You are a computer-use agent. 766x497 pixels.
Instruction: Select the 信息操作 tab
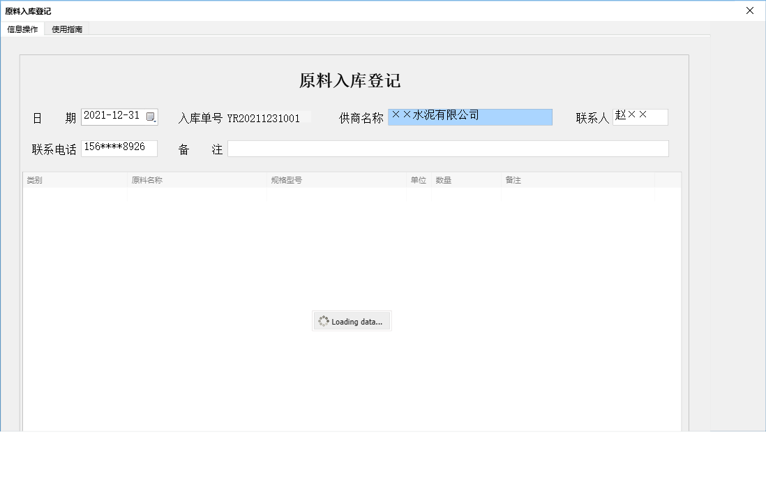point(23,29)
